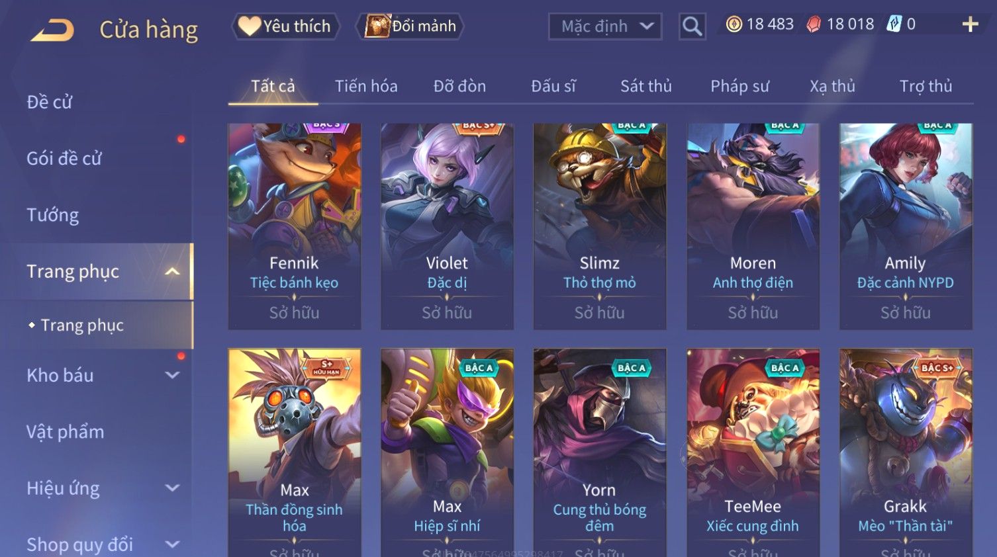
Task: Expand the Hiệu ứng sidebar section
Action: pyautogui.click(x=172, y=488)
